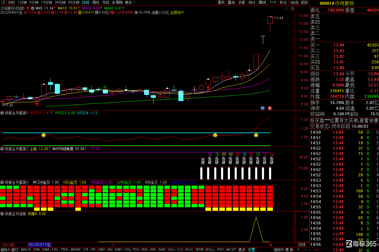Screen dimensions: 379x252
Task: Switch to 月线 monthly chart
Action: click(106, 2)
